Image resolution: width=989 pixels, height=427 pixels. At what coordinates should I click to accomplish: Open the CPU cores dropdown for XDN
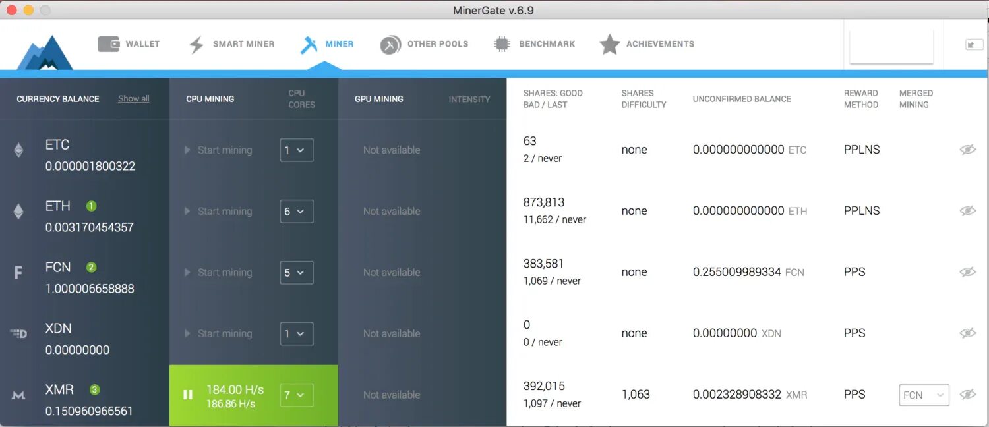297,334
